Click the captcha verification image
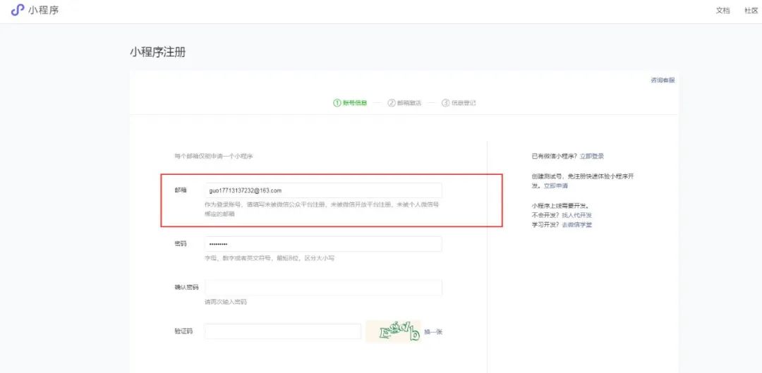The image size is (762, 373). pos(393,331)
